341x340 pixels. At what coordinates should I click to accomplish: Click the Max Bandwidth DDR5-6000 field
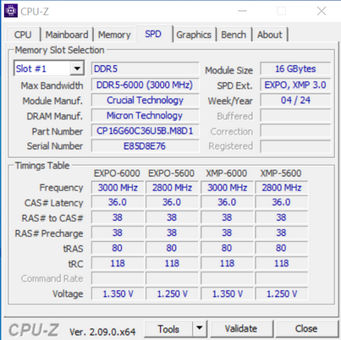(x=145, y=85)
